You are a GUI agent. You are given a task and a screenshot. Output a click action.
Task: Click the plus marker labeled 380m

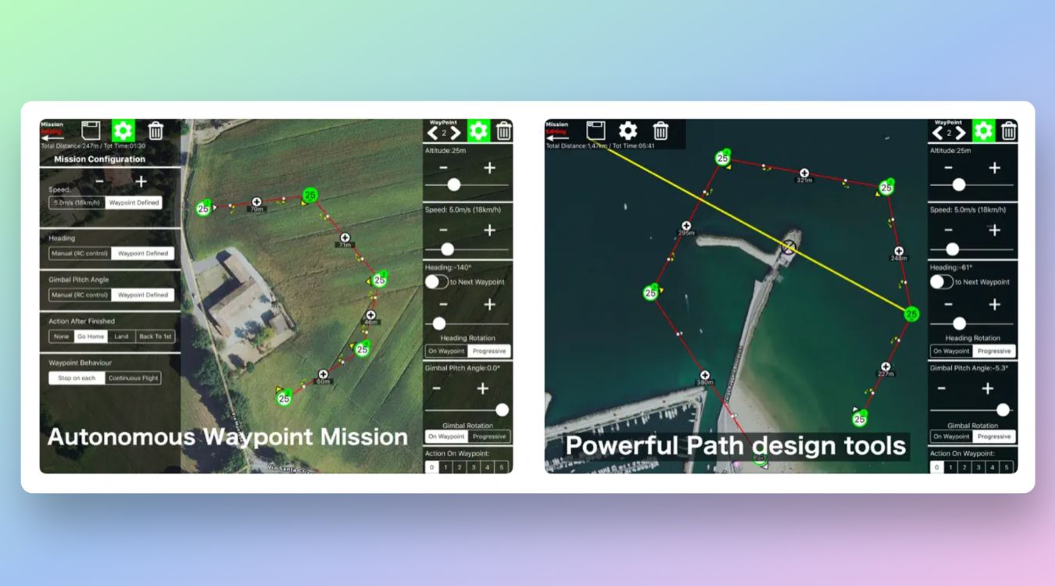[705, 375]
